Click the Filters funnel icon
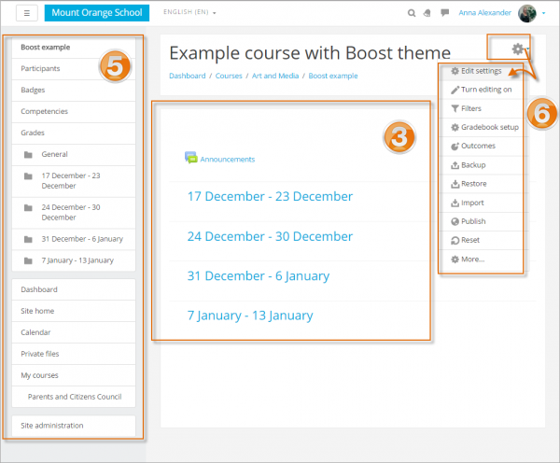Image resolution: width=560 pixels, height=463 pixels. (454, 108)
